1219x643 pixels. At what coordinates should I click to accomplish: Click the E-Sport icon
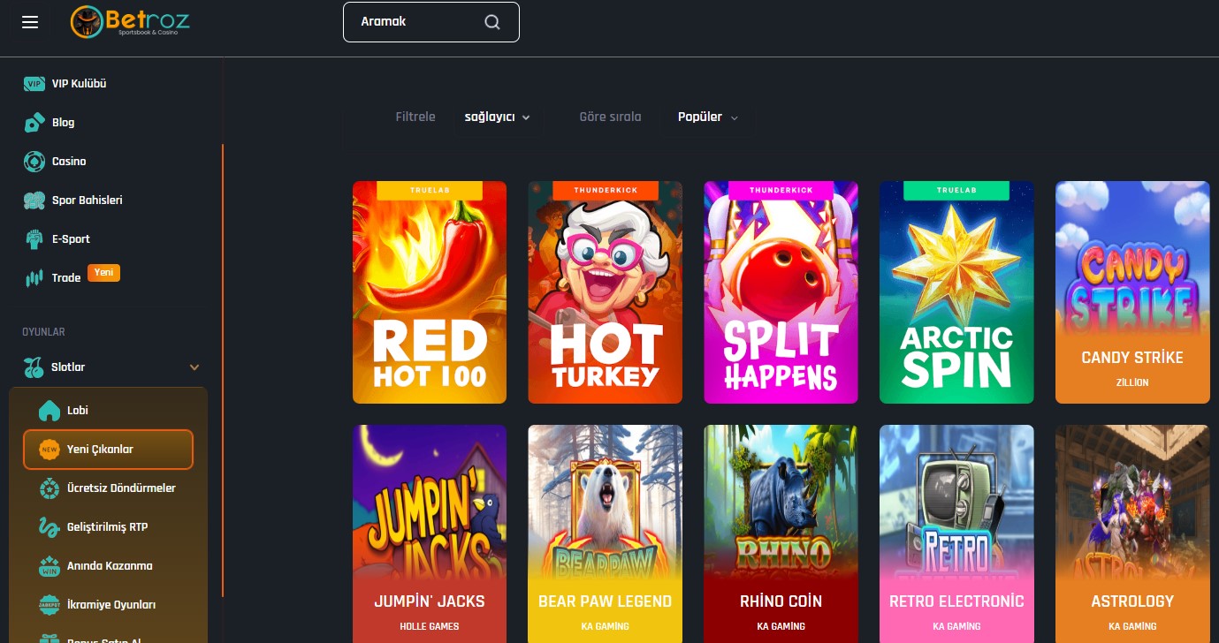(x=34, y=239)
